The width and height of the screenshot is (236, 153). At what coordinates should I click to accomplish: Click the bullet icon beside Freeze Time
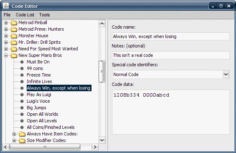click(22, 75)
